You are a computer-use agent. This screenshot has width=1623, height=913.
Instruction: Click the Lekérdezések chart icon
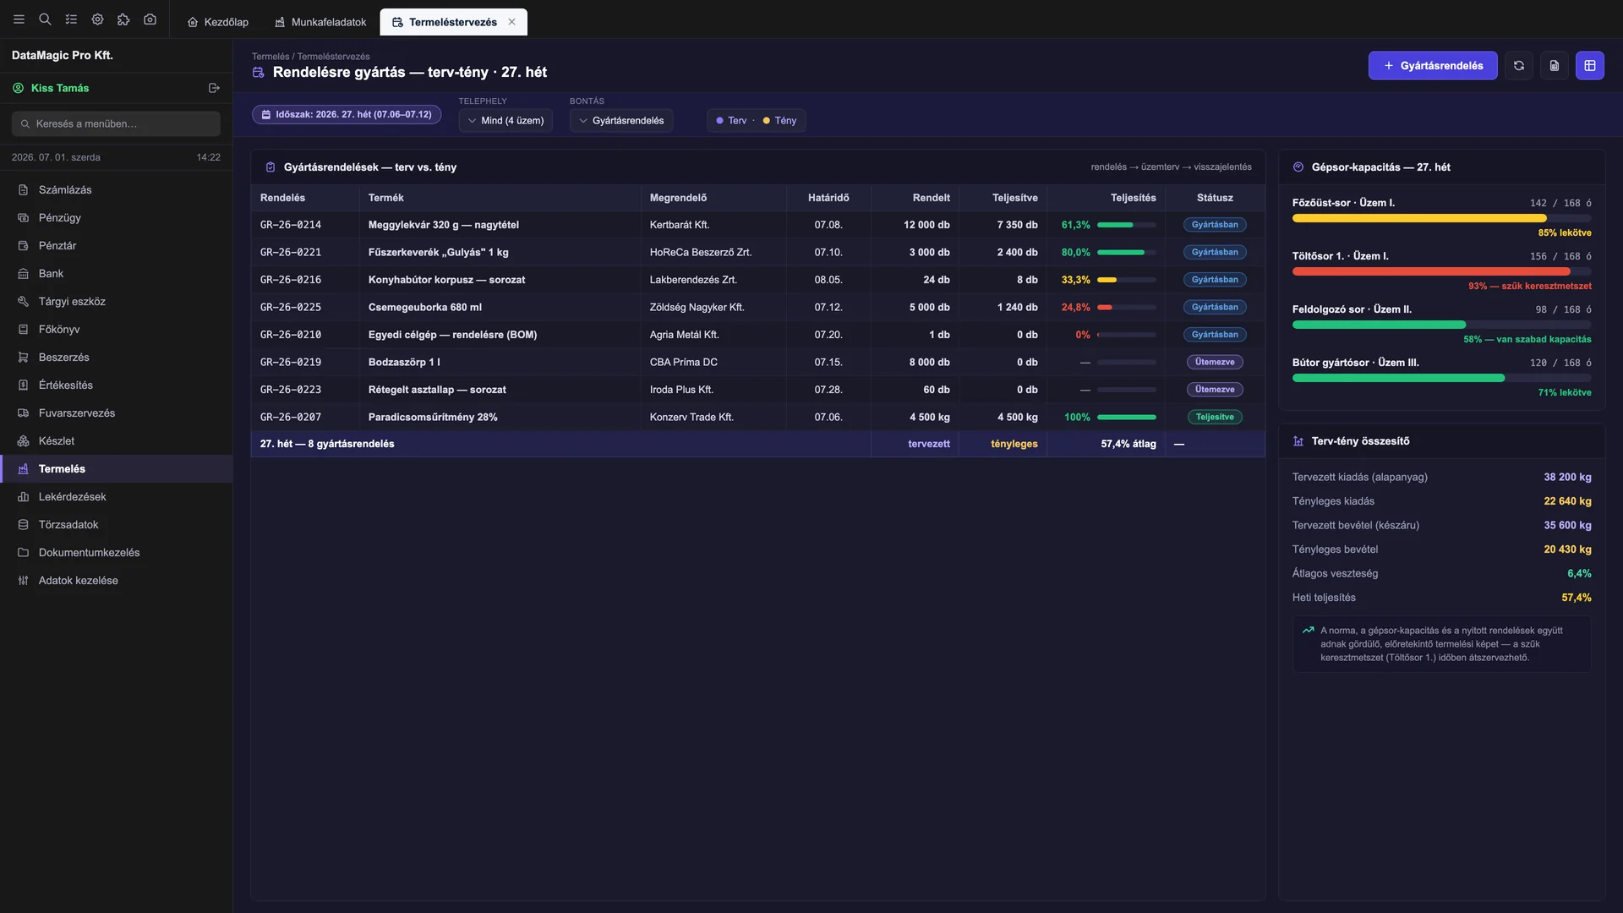[24, 497]
